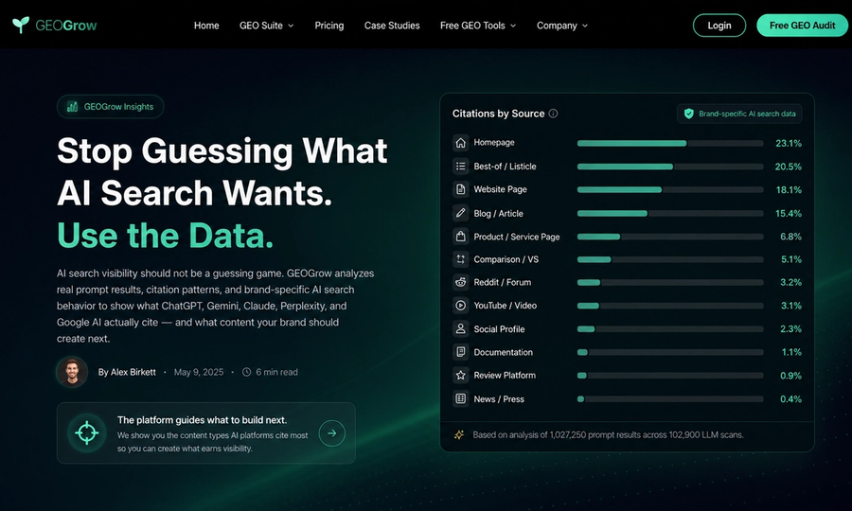Click the GEOGrow brand name text
The image size is (852, 511).
[65, 26]
